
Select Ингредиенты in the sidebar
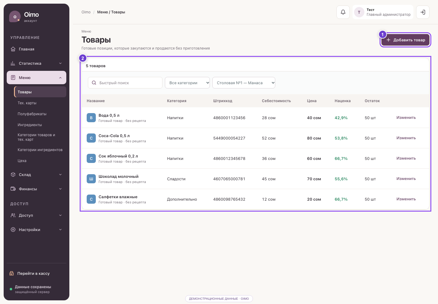pos(40,125)
